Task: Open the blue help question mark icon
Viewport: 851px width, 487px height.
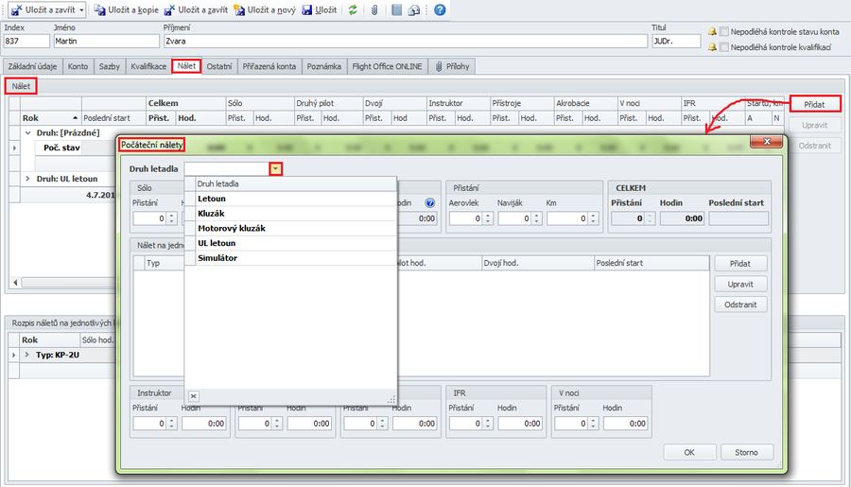Action: (440, 9)
